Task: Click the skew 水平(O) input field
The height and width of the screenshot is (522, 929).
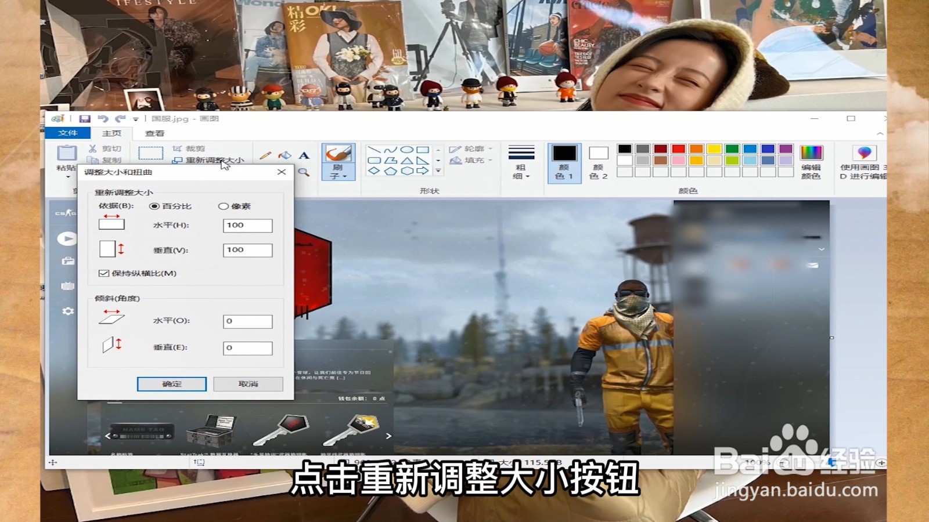Action: (x=247, y=321)
